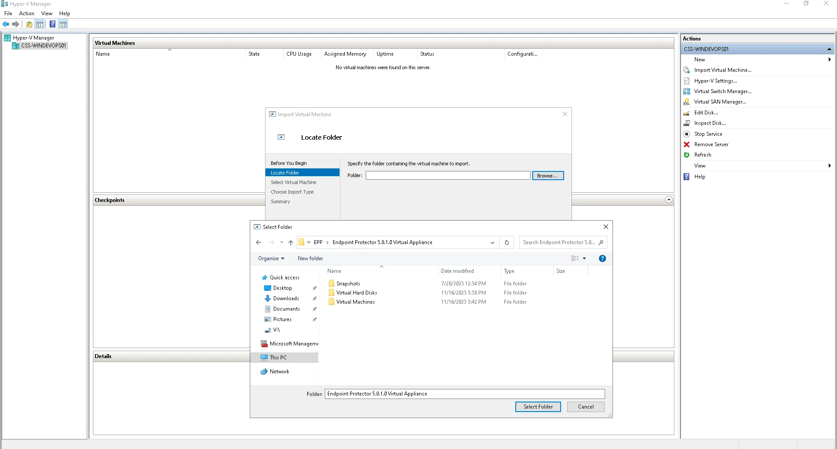
Task: Select the Snapshots folder
Action: tap(348, 284)
